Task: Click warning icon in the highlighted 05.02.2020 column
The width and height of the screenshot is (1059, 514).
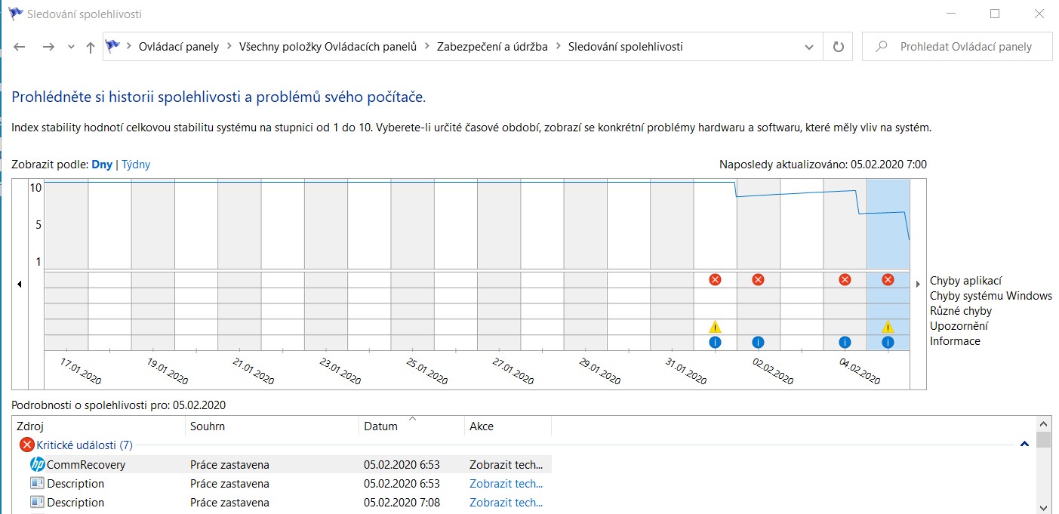Action: pos(888,327)
